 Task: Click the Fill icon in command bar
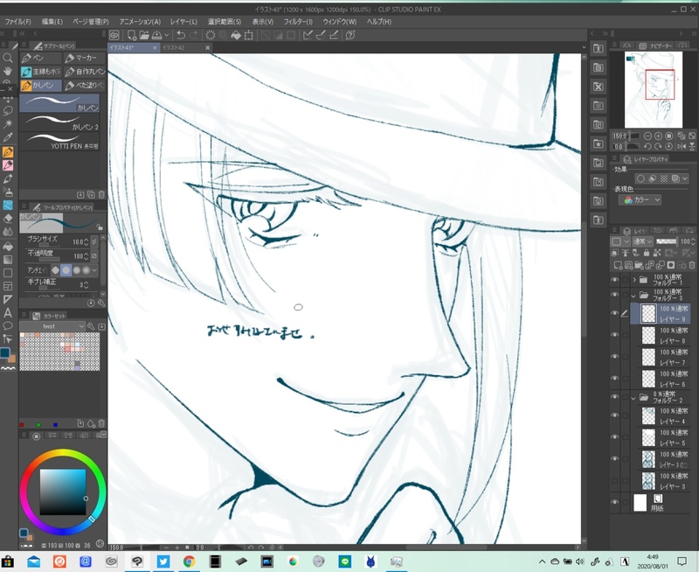236,35
